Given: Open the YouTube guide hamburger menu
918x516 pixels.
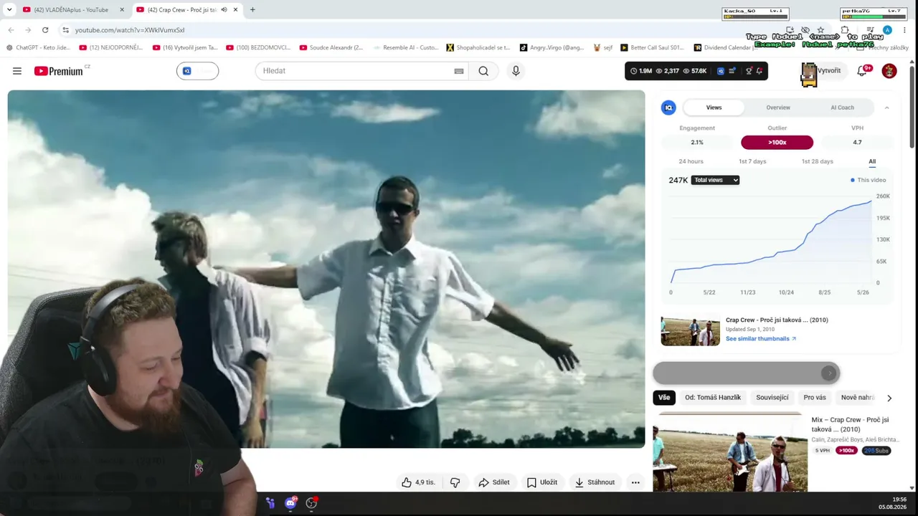Looking at the screenshot, I should click(x=17, y=71).
